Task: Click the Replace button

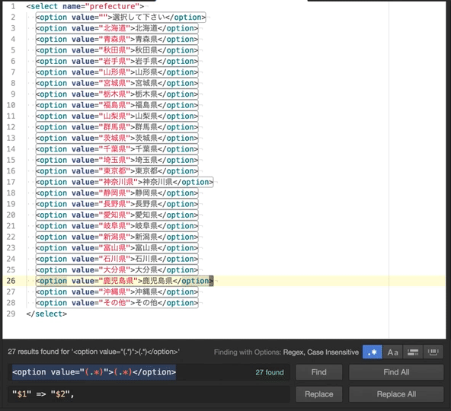Action: 319,394
